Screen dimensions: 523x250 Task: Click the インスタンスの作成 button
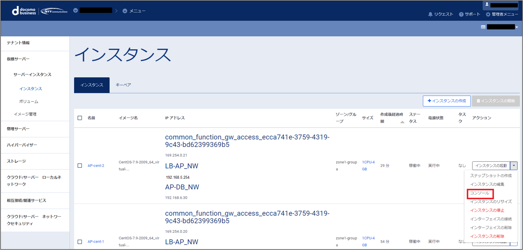coord(447,101)
